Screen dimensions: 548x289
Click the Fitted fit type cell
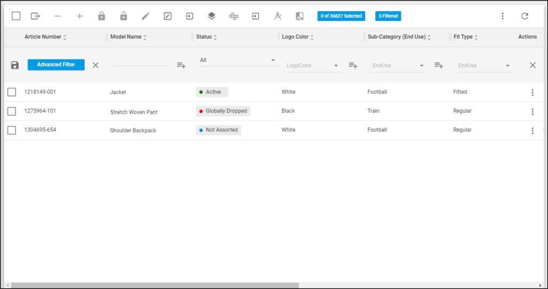click(x=460, y=92)
